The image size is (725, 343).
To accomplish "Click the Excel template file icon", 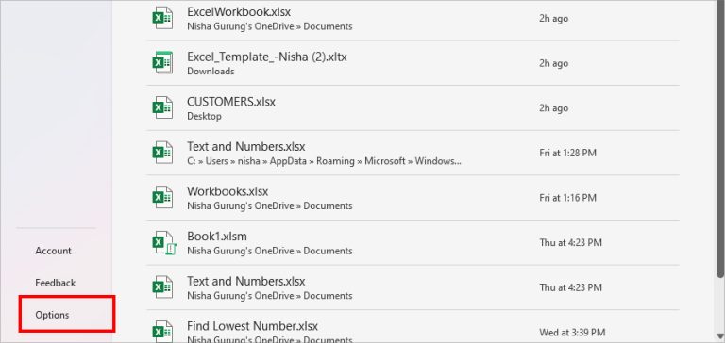I will (x=162, y=63).
